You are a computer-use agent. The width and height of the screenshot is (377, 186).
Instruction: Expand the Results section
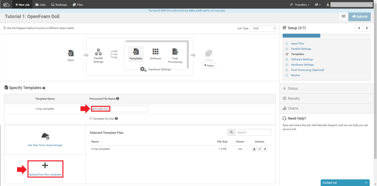tap(327, 98)
